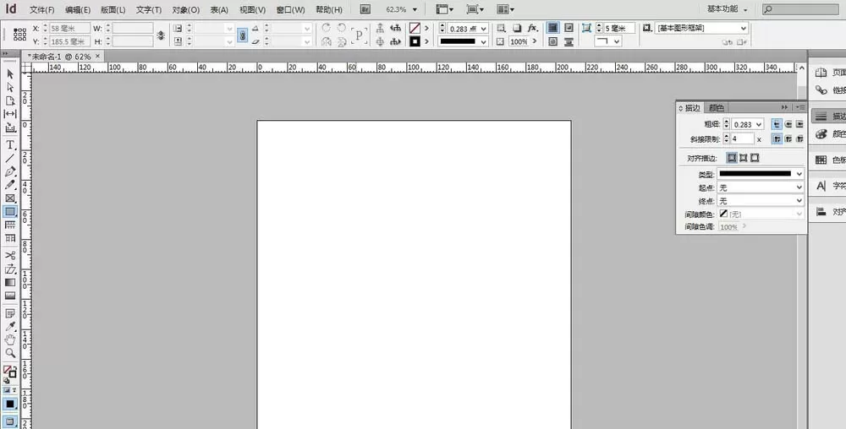
Task: Open the corner shape dropdown
Action: (608, 41)
